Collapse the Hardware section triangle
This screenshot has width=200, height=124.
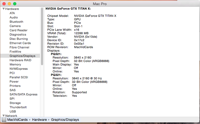(x=3, y=9)
